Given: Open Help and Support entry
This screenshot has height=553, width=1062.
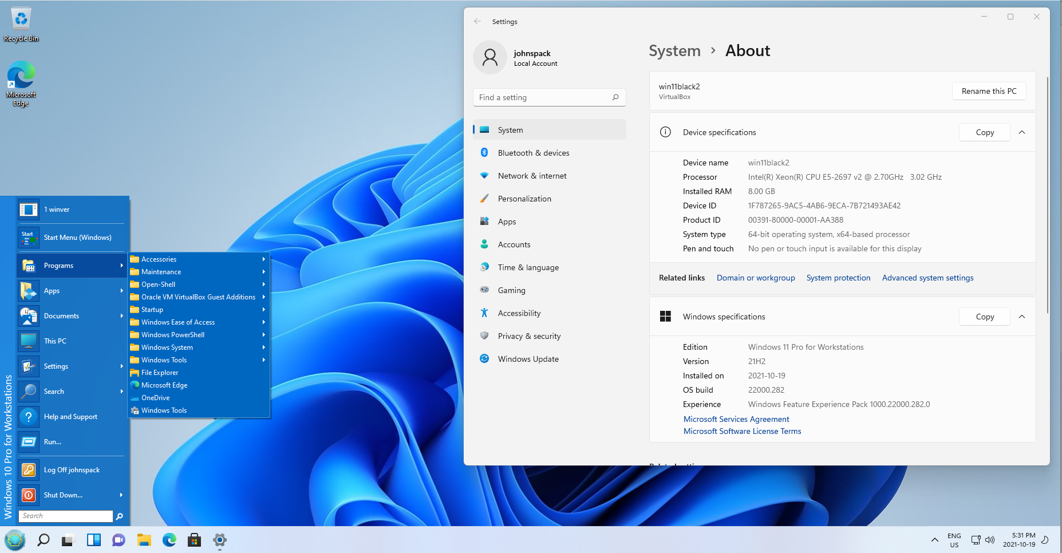Looking at the screenshot, I should coord(71,417).
